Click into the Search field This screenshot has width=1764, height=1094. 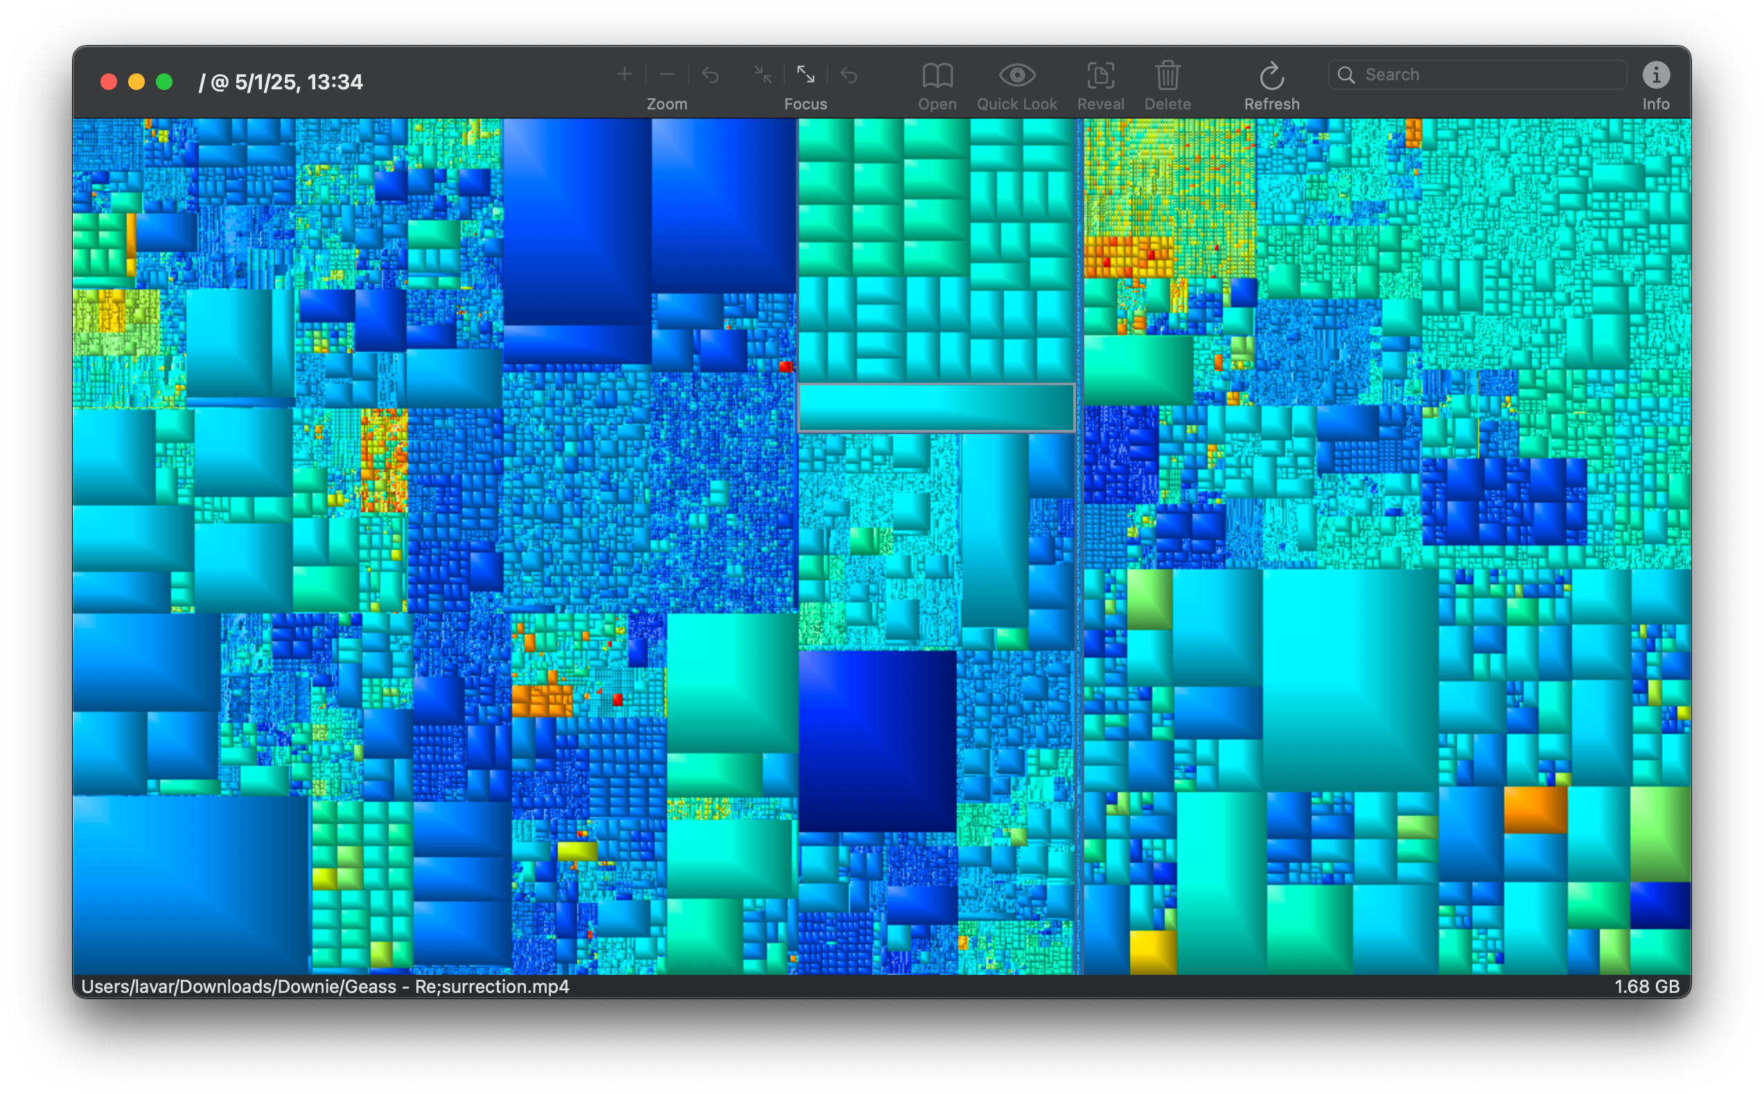pyautogui.click(x=1484, y=75)
